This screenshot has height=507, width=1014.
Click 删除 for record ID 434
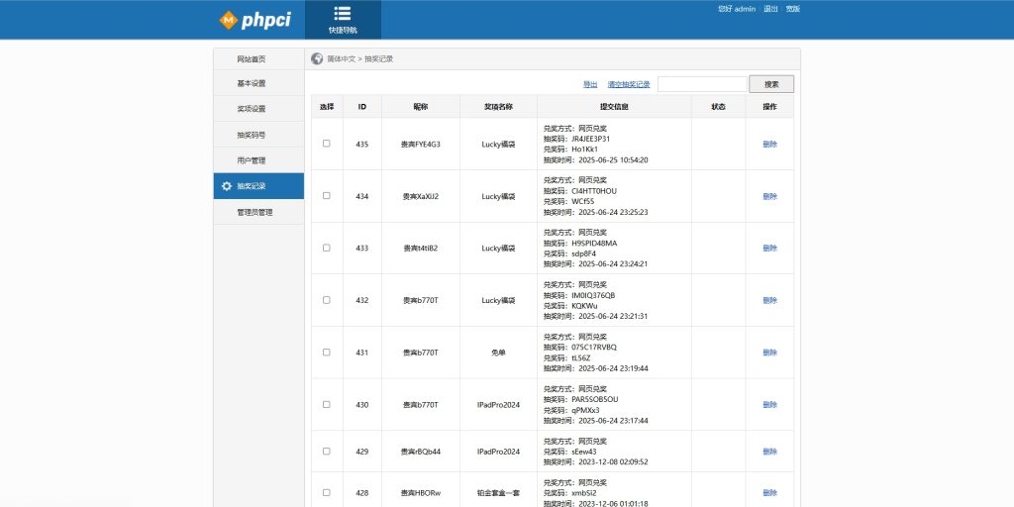(769, 196)
